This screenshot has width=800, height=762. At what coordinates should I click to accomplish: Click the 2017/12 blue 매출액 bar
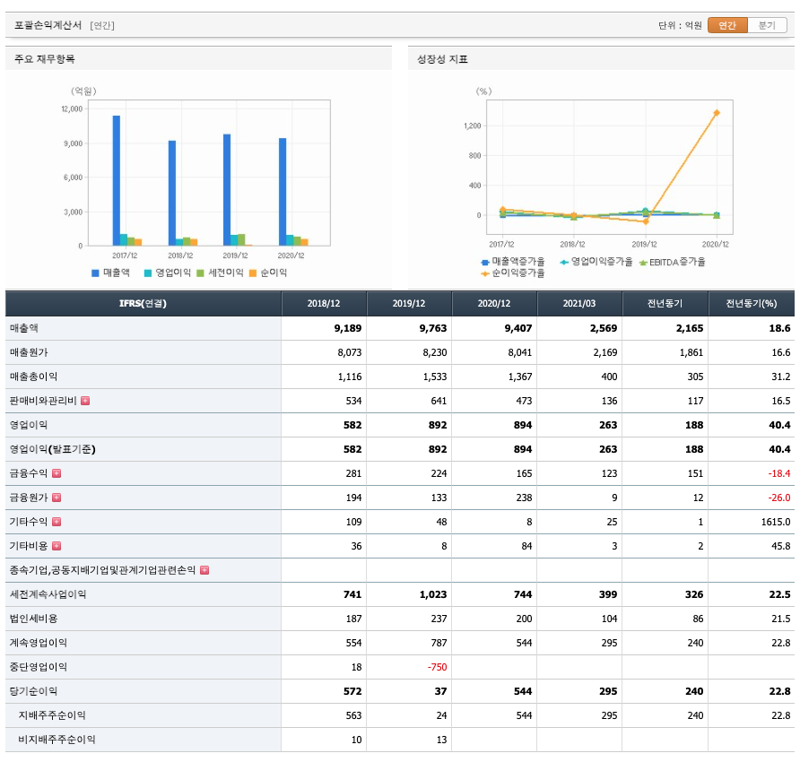(x=117, y=180)
